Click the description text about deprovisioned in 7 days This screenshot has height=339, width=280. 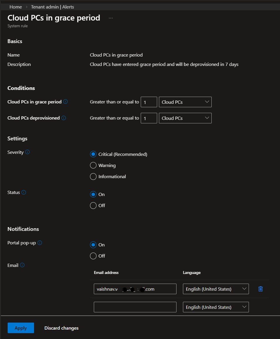point(164,64)
